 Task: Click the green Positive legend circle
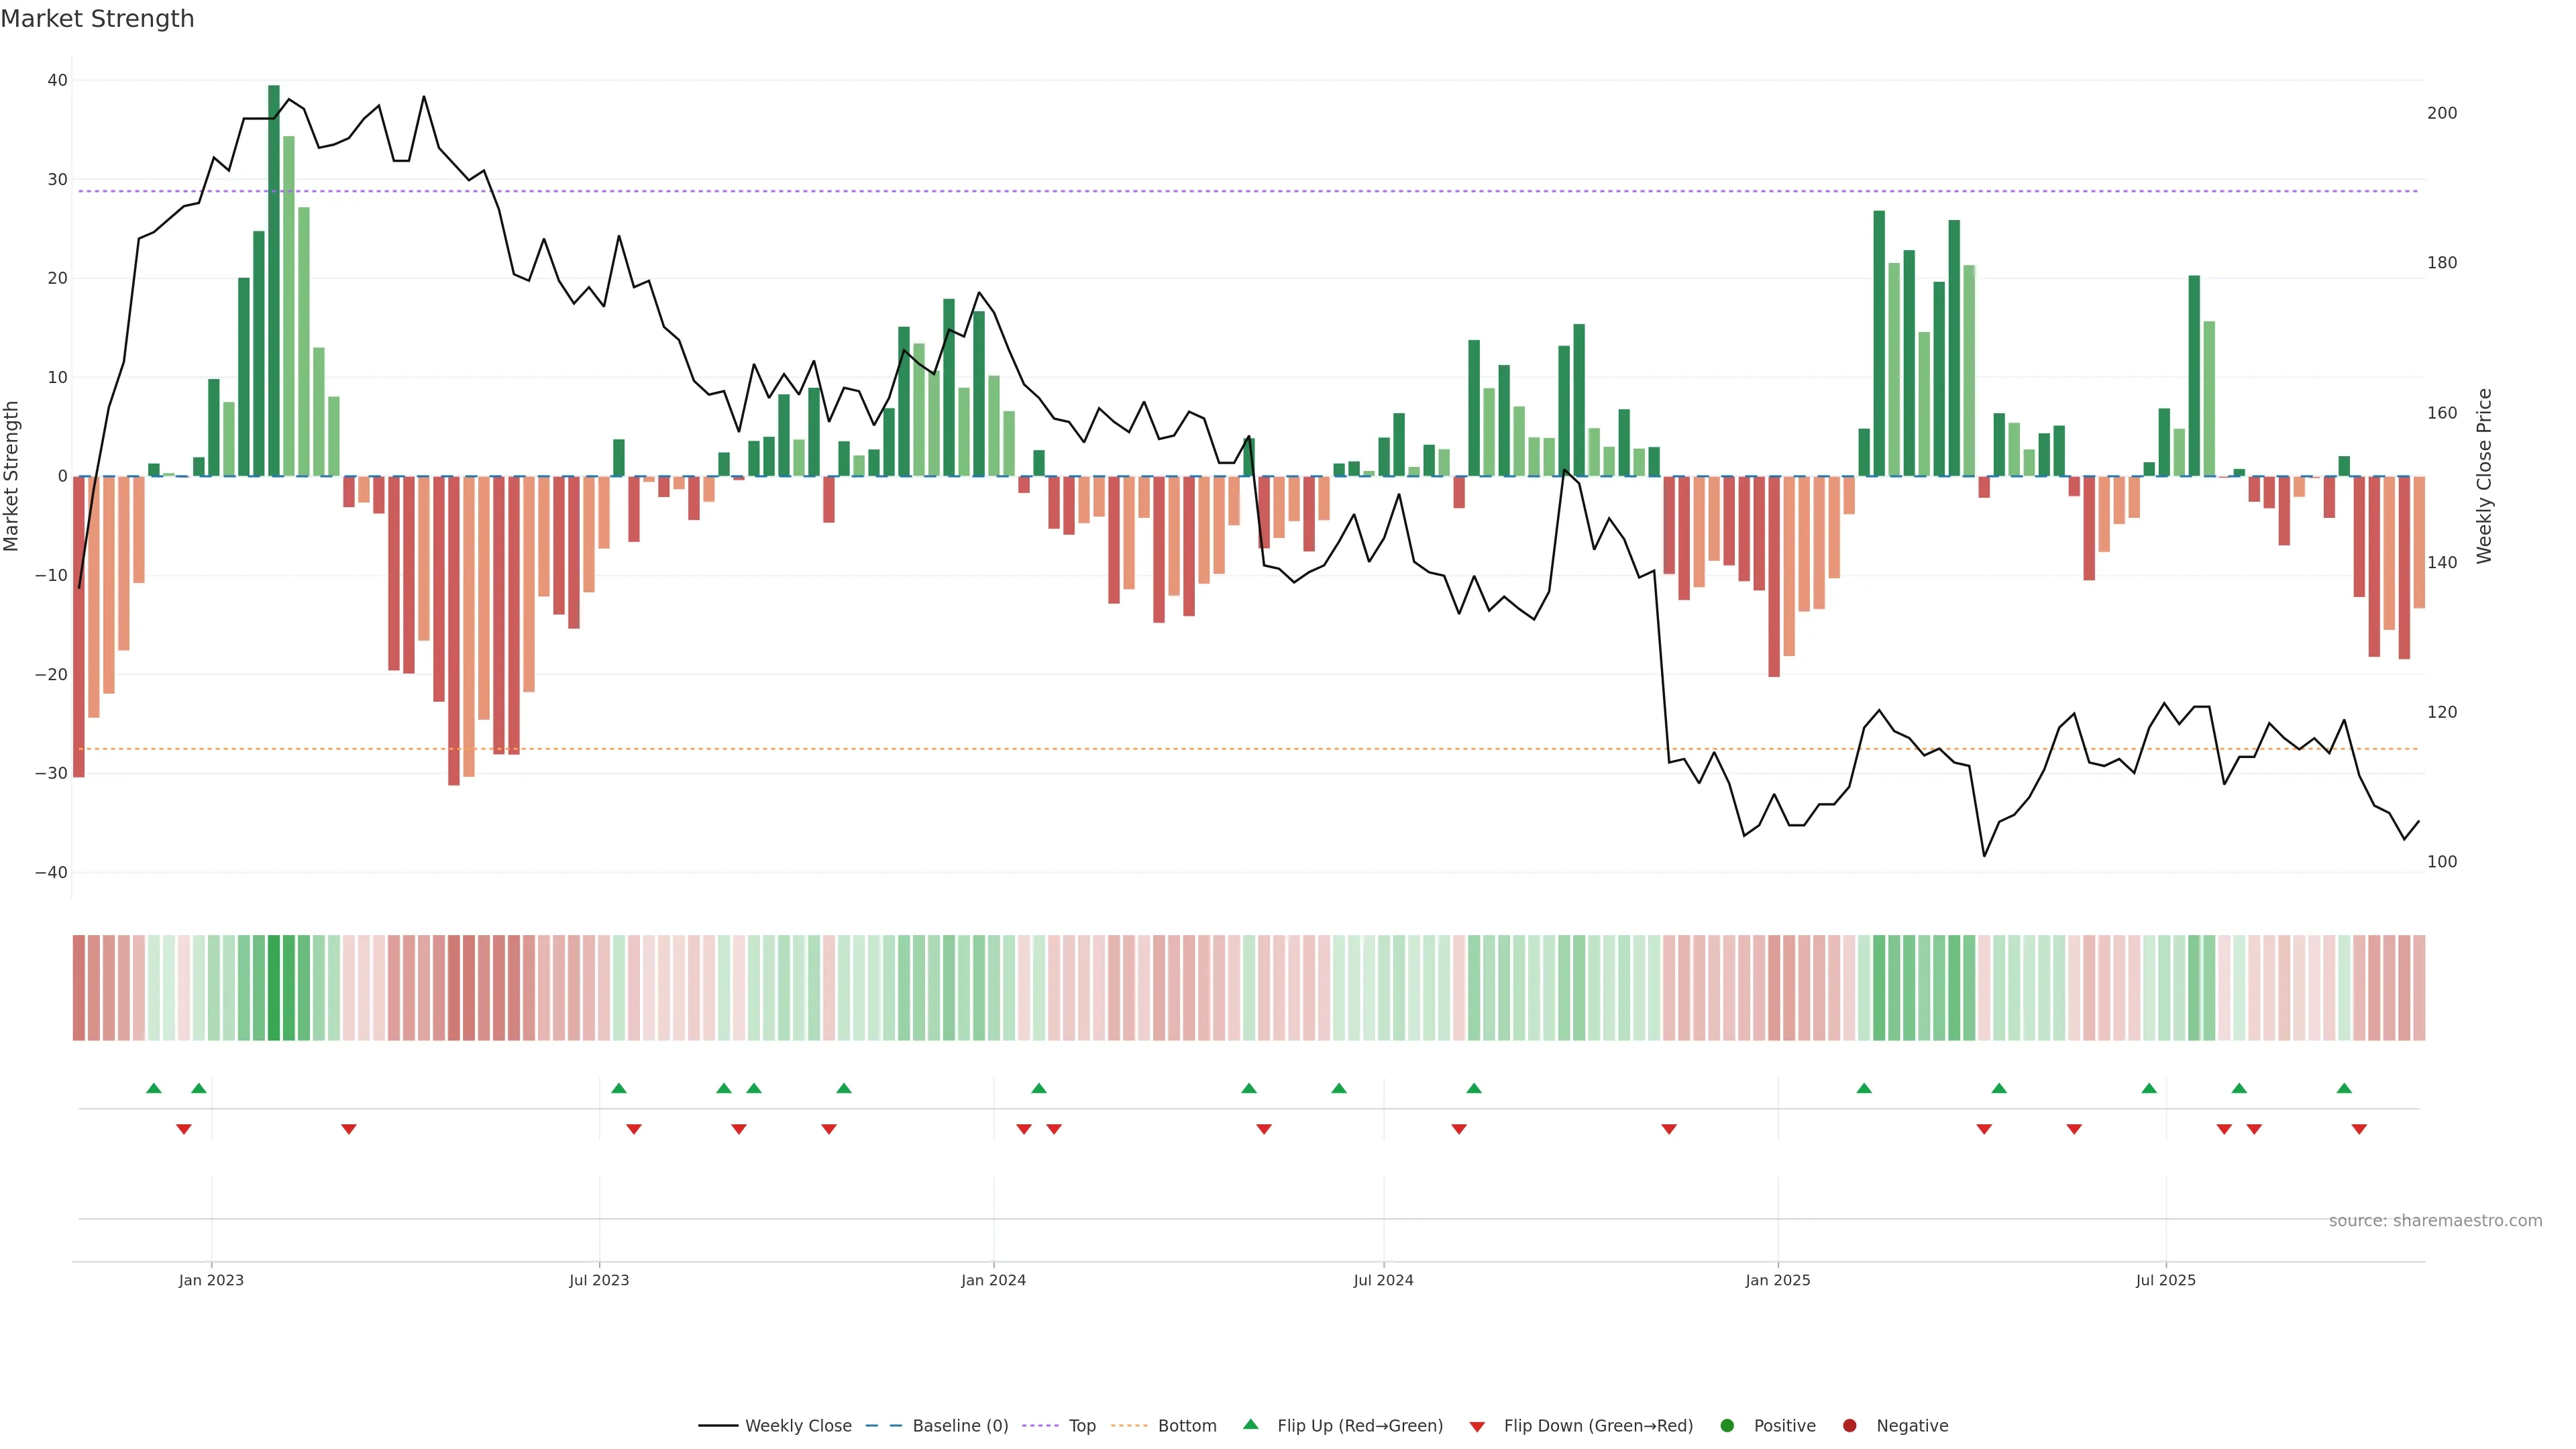1727,1426
